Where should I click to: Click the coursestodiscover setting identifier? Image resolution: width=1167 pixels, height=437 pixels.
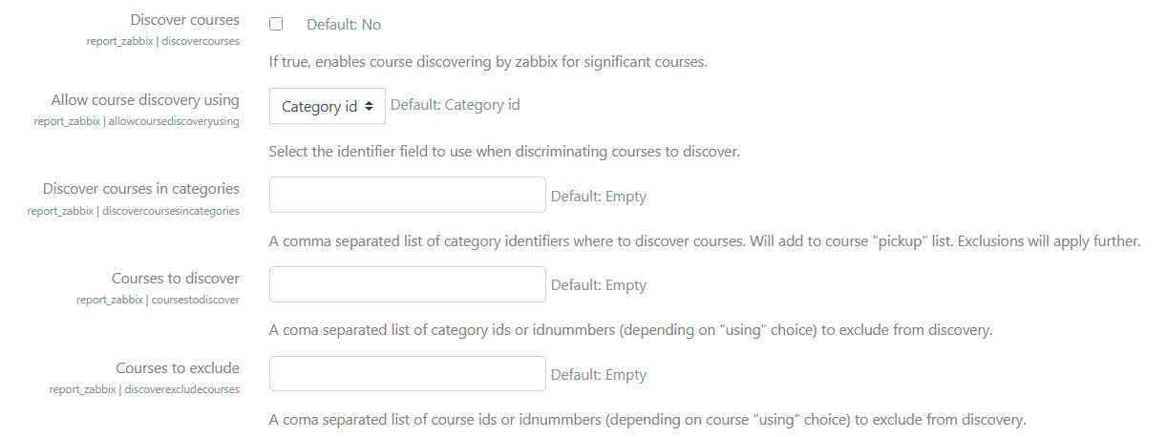tap(158, 300)
